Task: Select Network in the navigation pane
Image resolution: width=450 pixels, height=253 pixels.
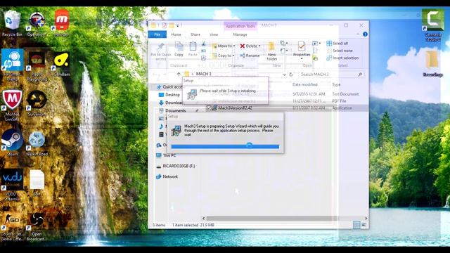Action: pyautogui.click(x=167, y=176)
